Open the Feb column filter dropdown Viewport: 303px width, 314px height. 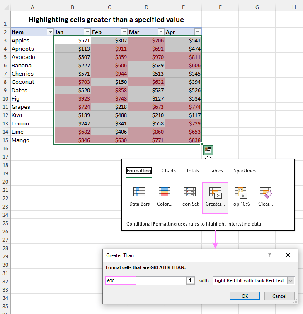click(x=124, y=32)
